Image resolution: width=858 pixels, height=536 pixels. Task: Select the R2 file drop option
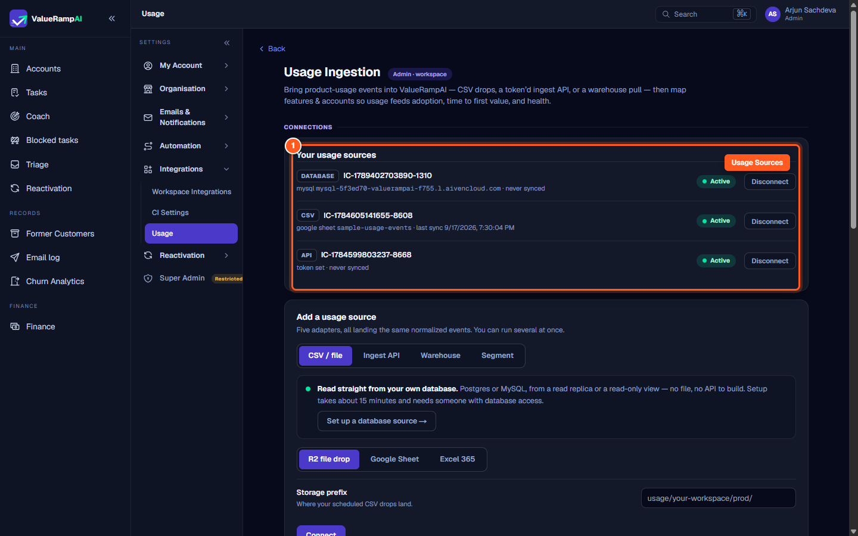[329, 459]
